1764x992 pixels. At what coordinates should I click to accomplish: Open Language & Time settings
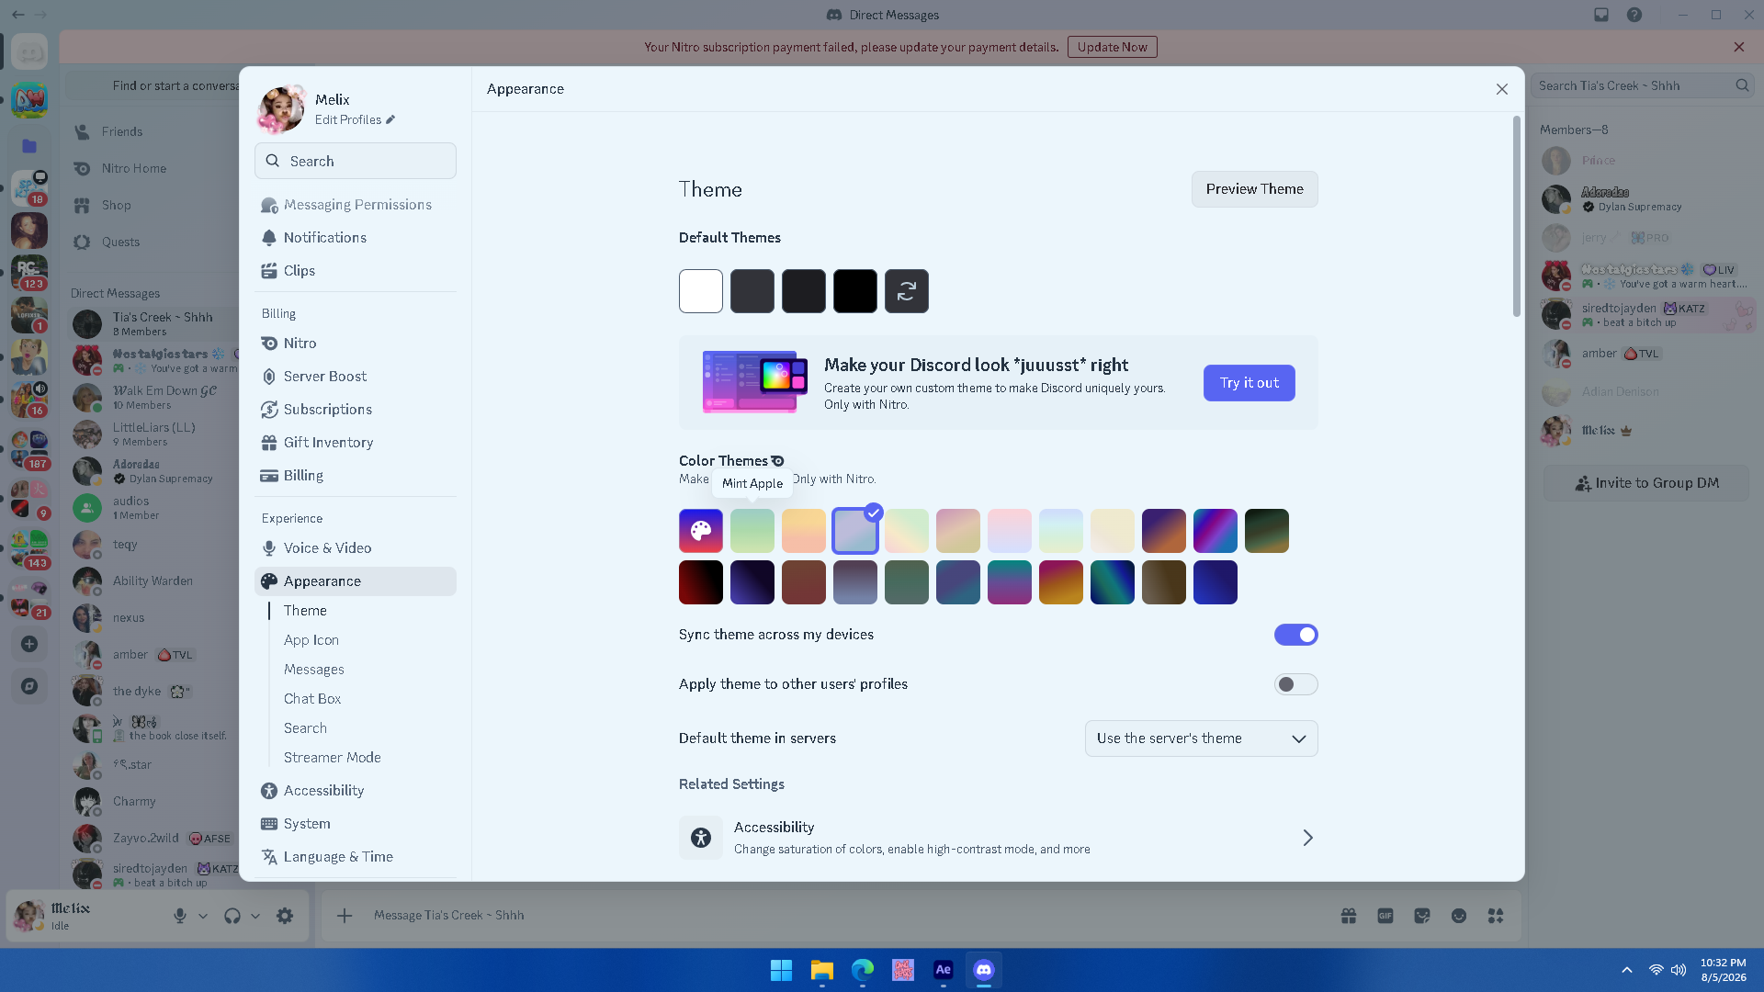pos(355,857)
